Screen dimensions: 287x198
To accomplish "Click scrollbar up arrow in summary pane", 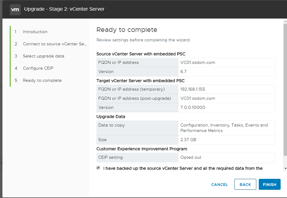I will 285,21.
